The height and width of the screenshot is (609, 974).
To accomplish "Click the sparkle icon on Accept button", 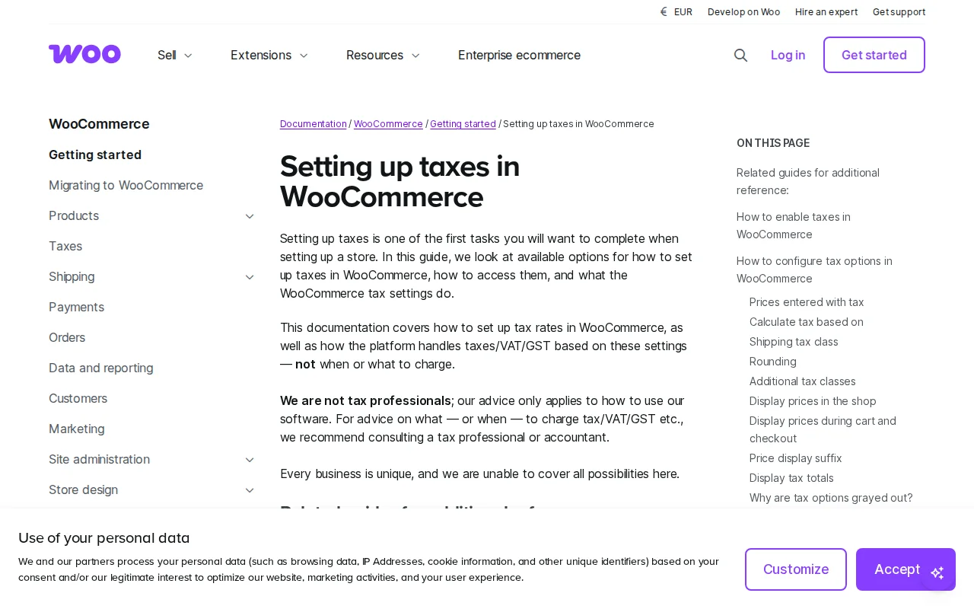I will point(937,572).
